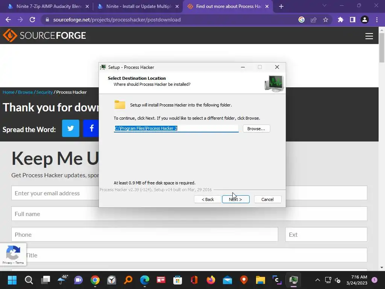Close the Ninite 7-Zip AIMP tab

87,6
